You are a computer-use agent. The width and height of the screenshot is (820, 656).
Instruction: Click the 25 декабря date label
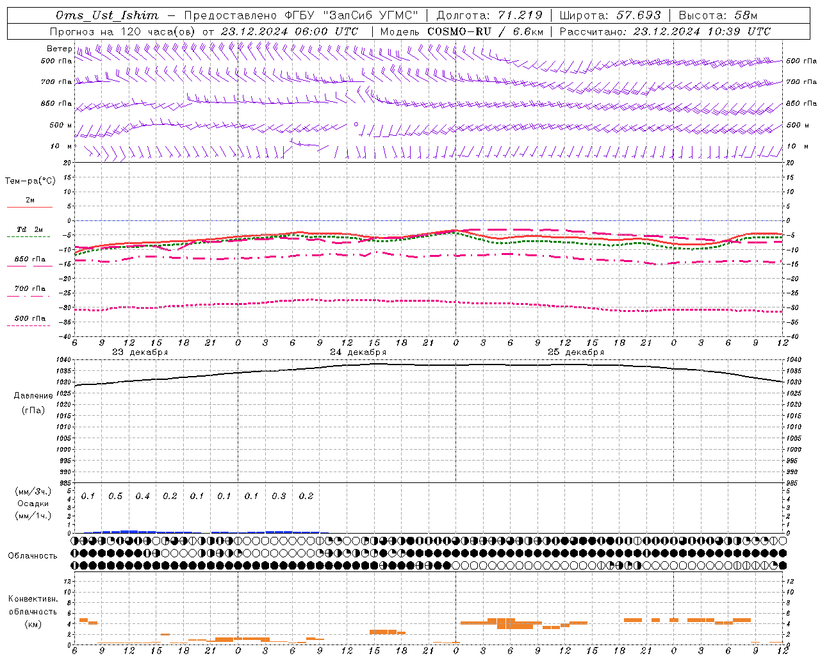coord(576,352)
